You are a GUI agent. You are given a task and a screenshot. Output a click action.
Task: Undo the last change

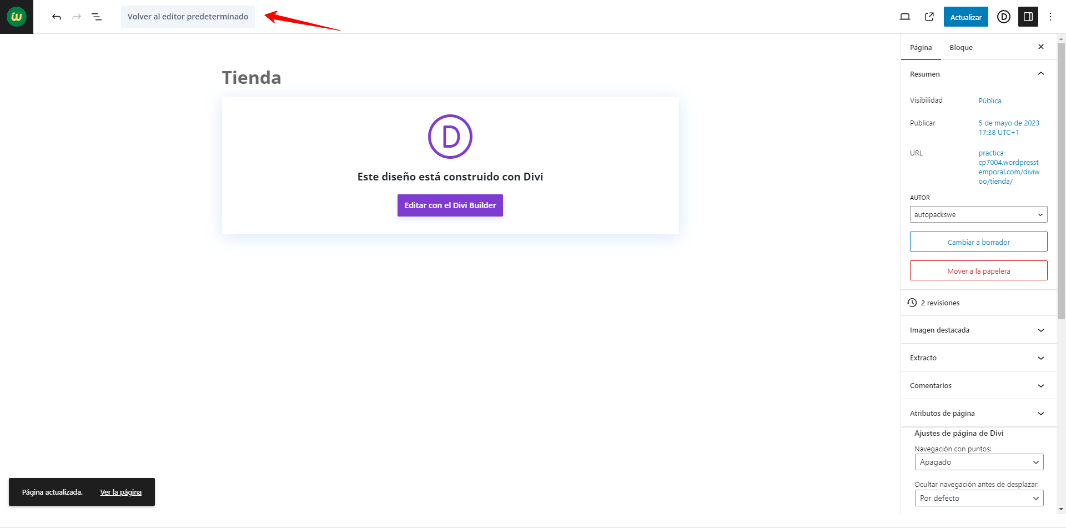click(57, 17)
